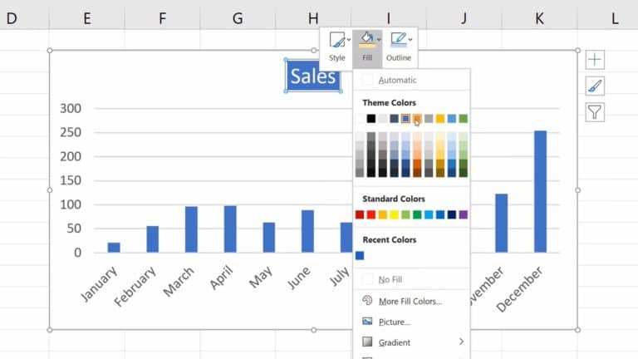Click the Chart Filters funnel button
Screen dimensions: 638x359
[x=595, y=112]
